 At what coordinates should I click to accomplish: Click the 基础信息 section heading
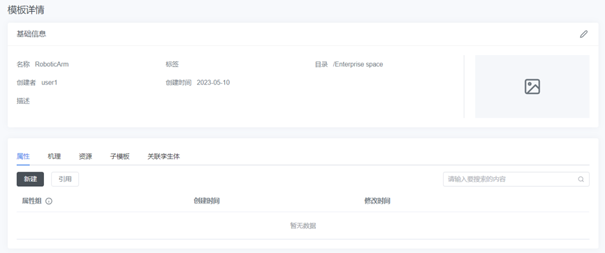tap(31, 34)
